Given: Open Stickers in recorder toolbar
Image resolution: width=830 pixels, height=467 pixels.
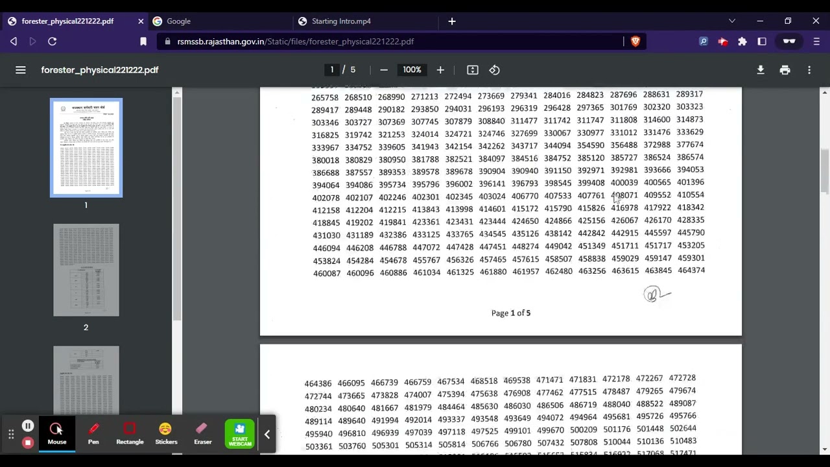Looking at the screenshot, I should (x=166, y=434).
